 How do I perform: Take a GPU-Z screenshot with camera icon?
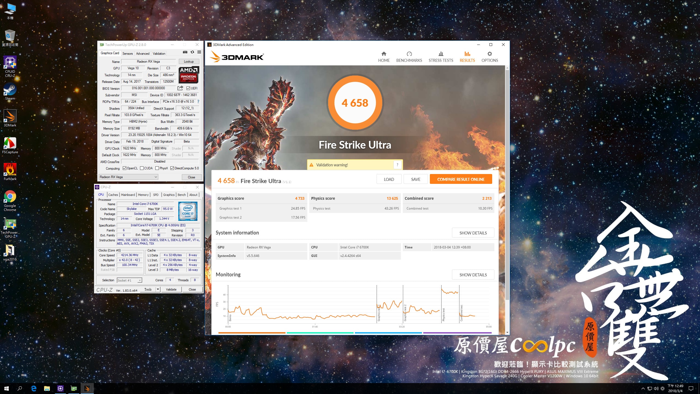[x=185, y=52]
